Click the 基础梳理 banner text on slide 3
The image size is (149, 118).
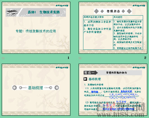pos(35,88)
